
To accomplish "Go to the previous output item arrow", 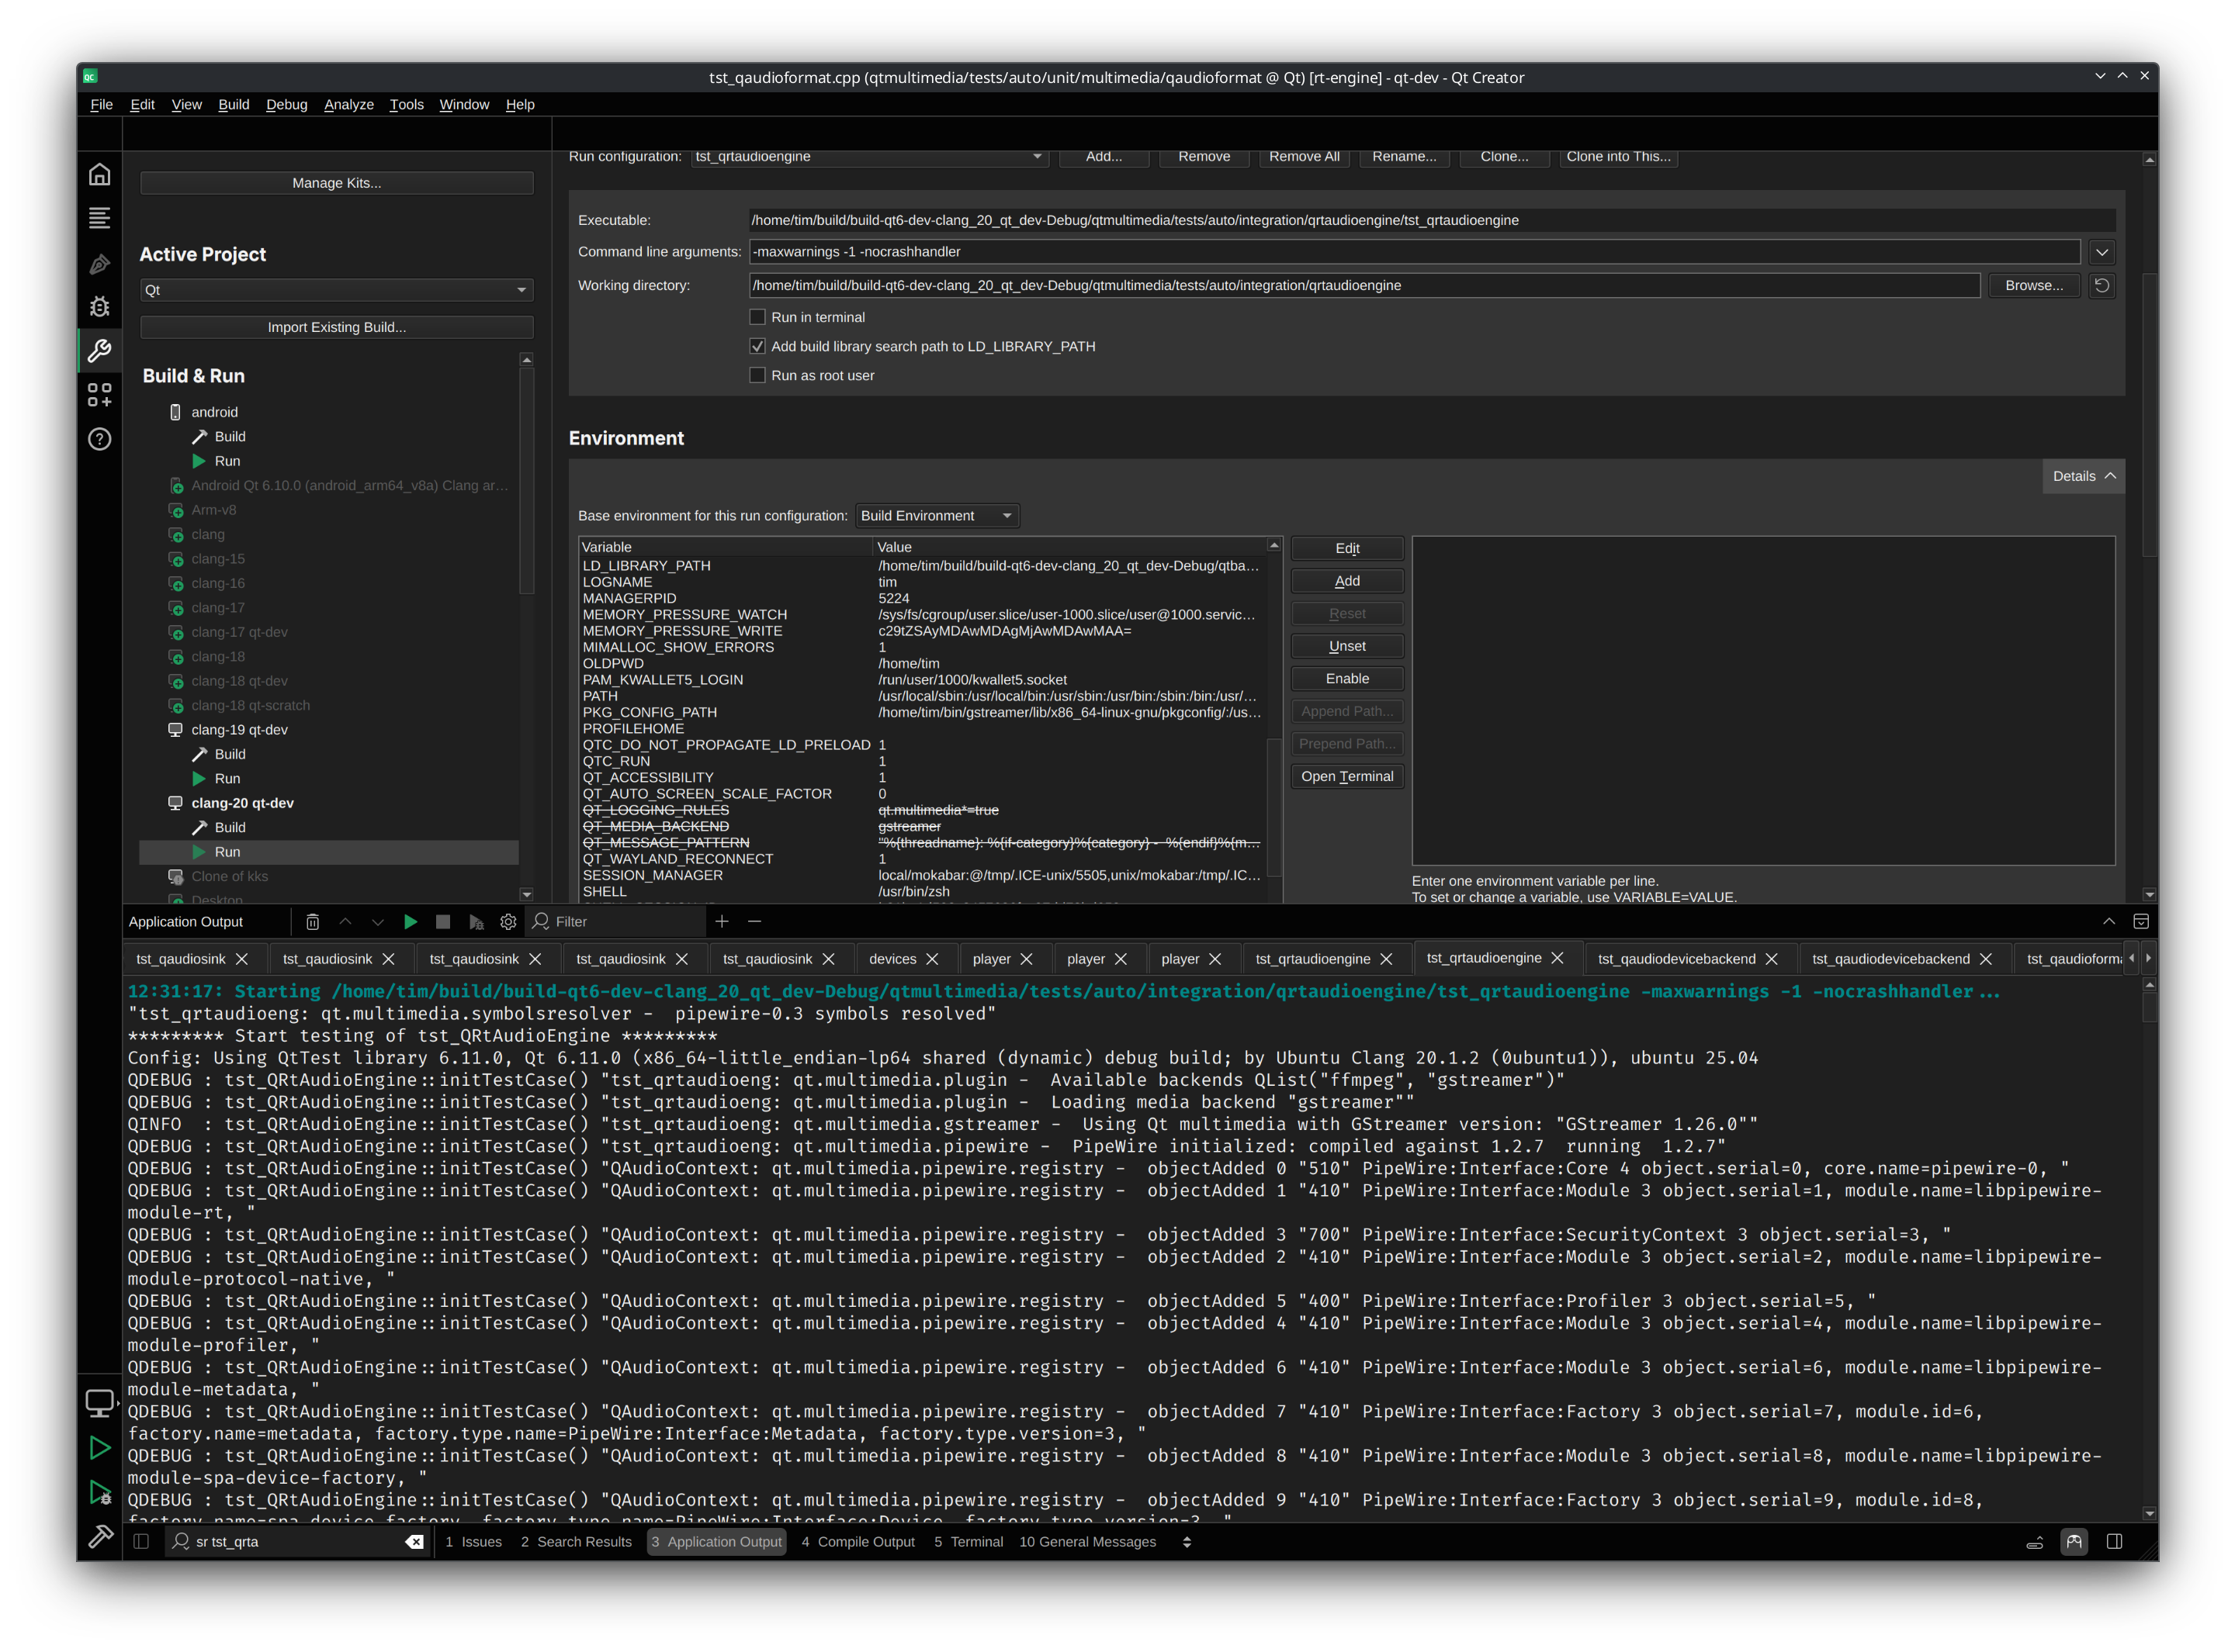I will pos(345,922).
